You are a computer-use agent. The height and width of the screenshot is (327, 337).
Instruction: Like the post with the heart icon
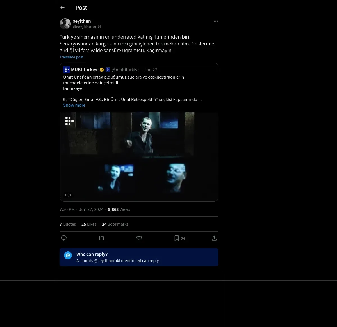coord(139,238)
